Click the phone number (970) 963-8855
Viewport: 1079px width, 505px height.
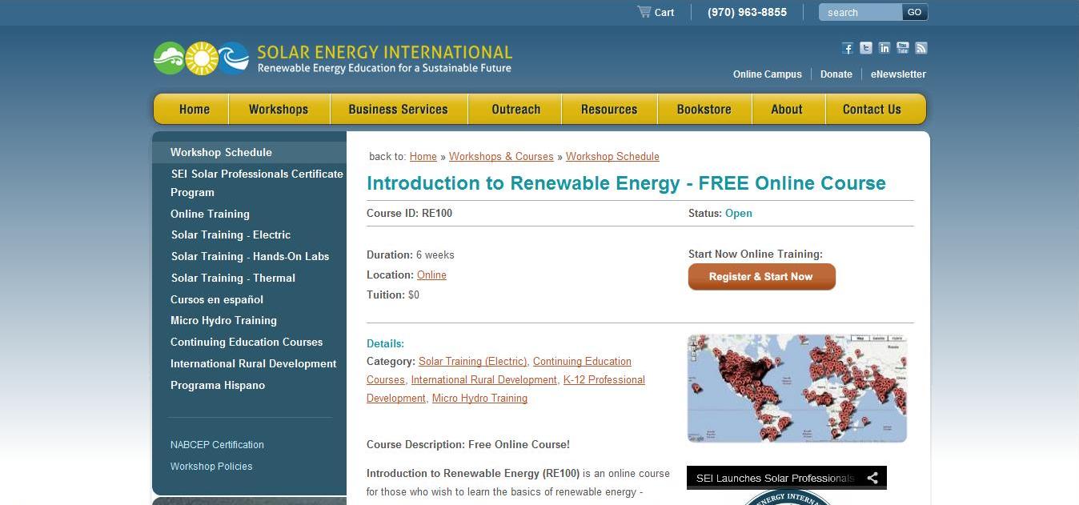tap(747, 12)
